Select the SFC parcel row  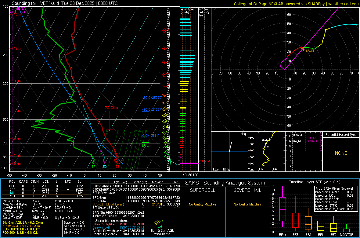tap(46, 186)
